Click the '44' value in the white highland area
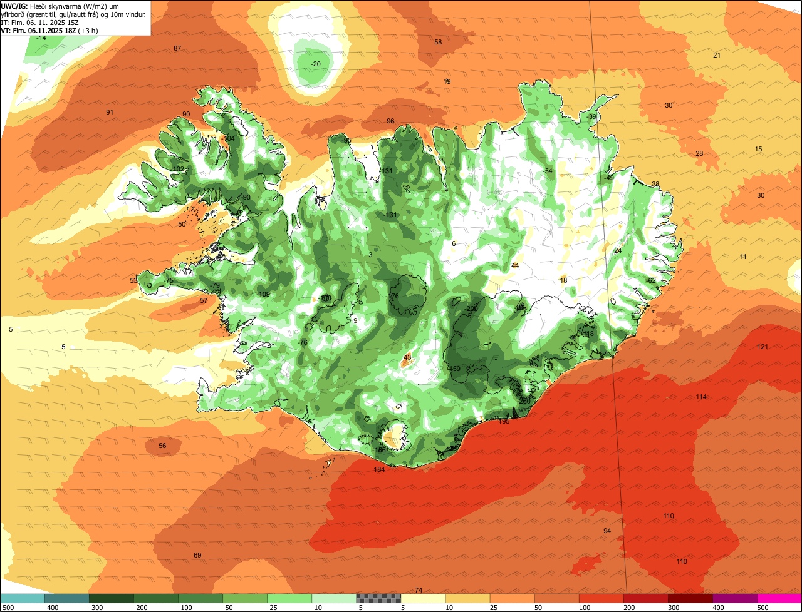This screenshot has height=612, width=802. click(515, 266)
